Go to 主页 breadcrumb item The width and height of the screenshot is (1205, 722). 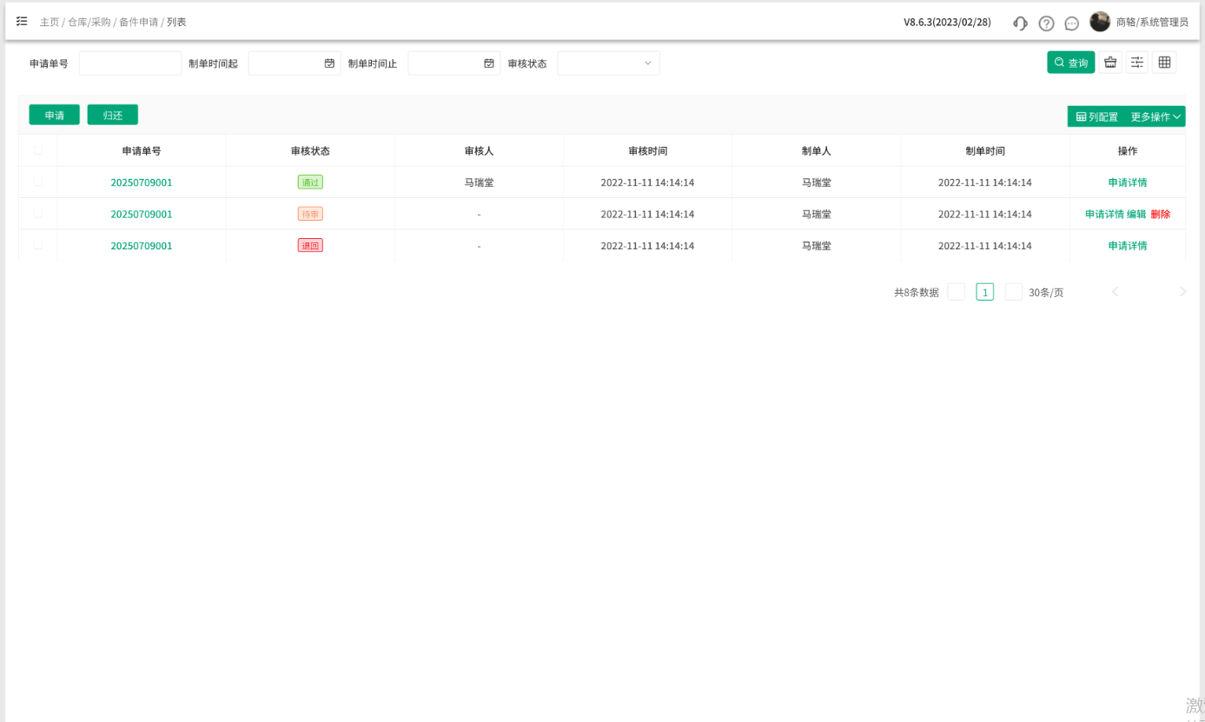coord(50,22)
